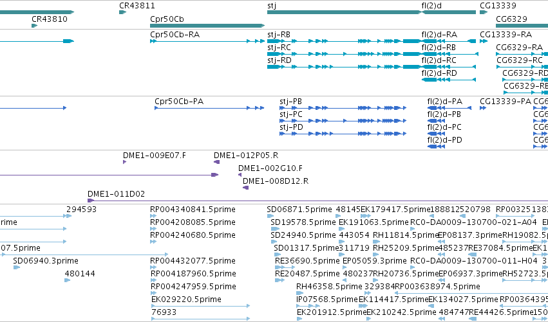
Task: Select the stj-RD transcript label
Action: 279,60
